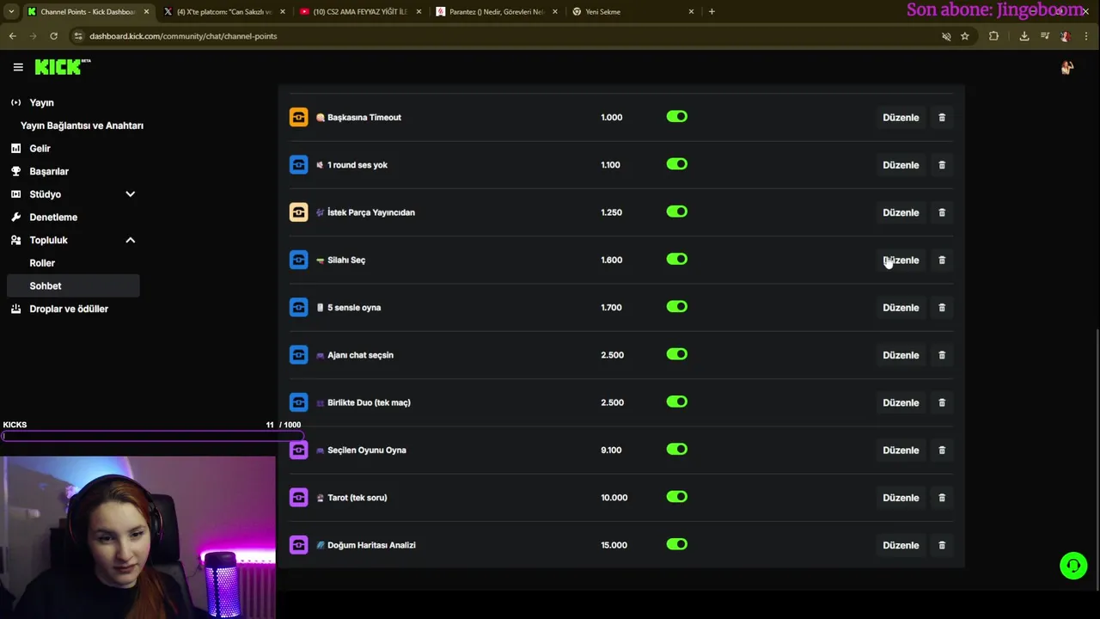Open the browser tab list dropdown

[11, 11]
